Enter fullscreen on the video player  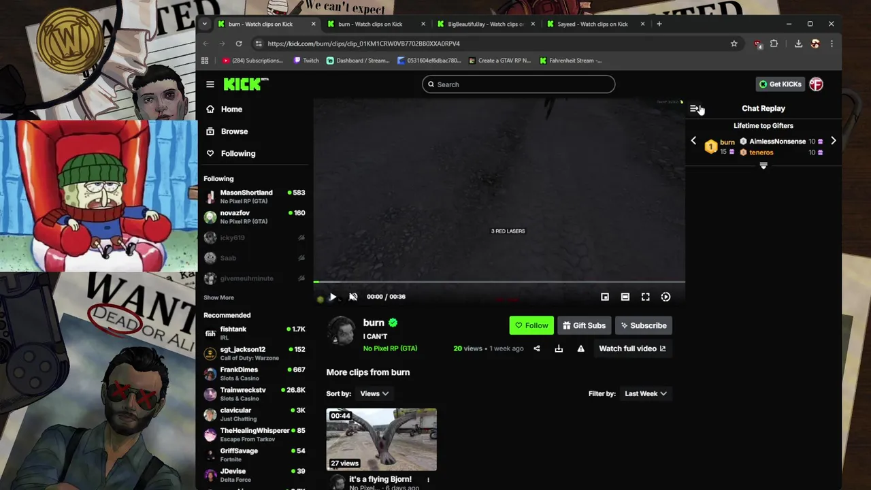[645, 297]
